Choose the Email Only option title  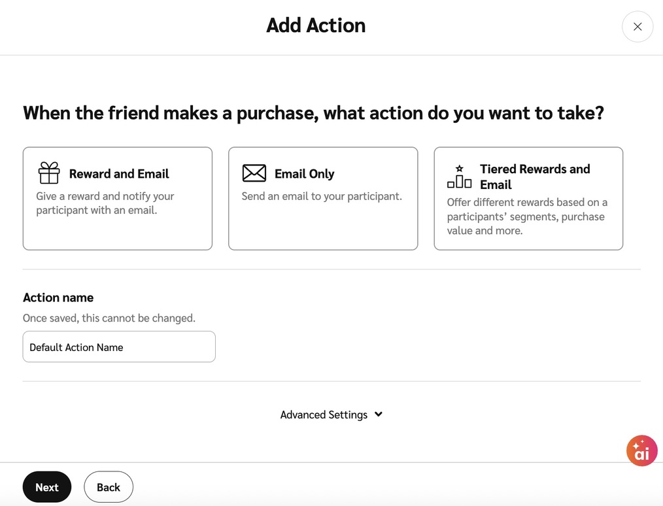tap(304, 174)
